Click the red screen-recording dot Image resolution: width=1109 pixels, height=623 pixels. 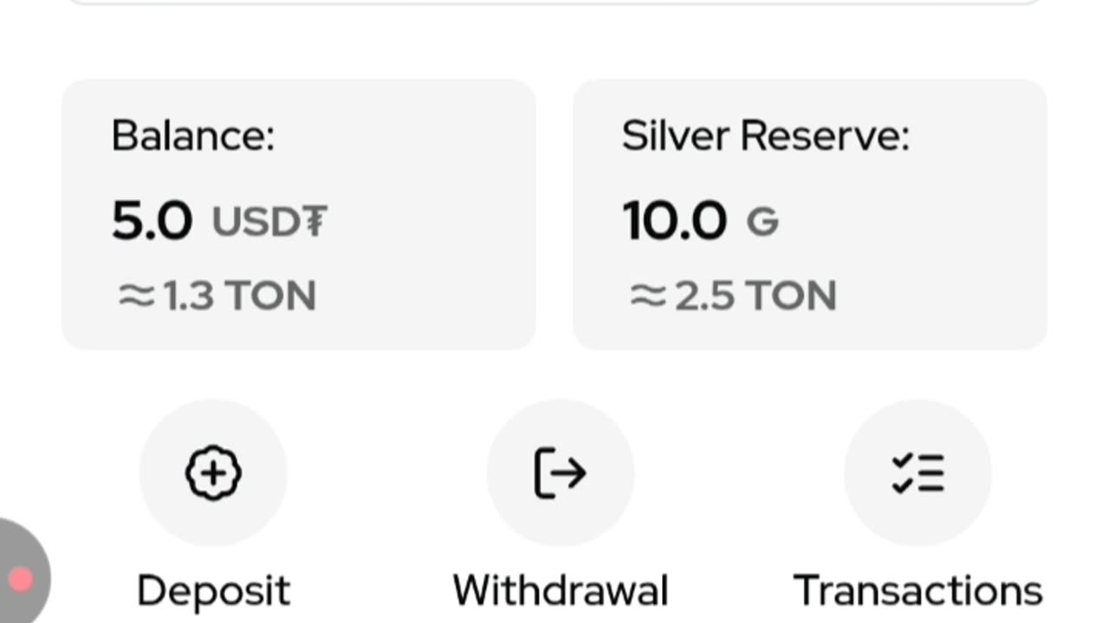click(x=21, y=579)
